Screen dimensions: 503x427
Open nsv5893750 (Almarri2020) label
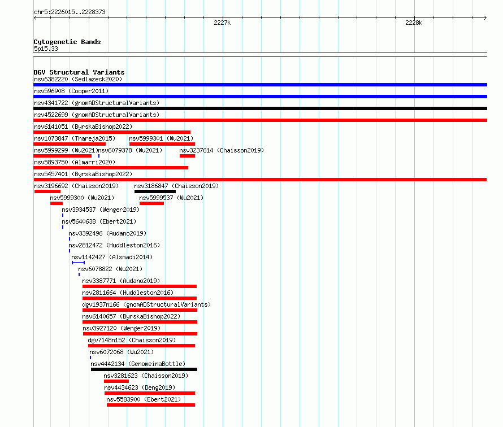pyautogui.click(x=75, y=162)
